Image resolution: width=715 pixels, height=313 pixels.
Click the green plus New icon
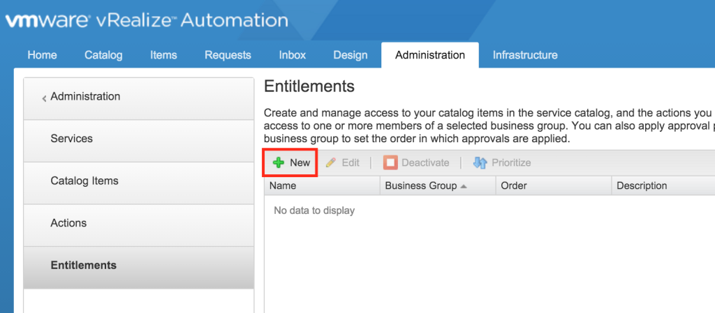[278, 162]
